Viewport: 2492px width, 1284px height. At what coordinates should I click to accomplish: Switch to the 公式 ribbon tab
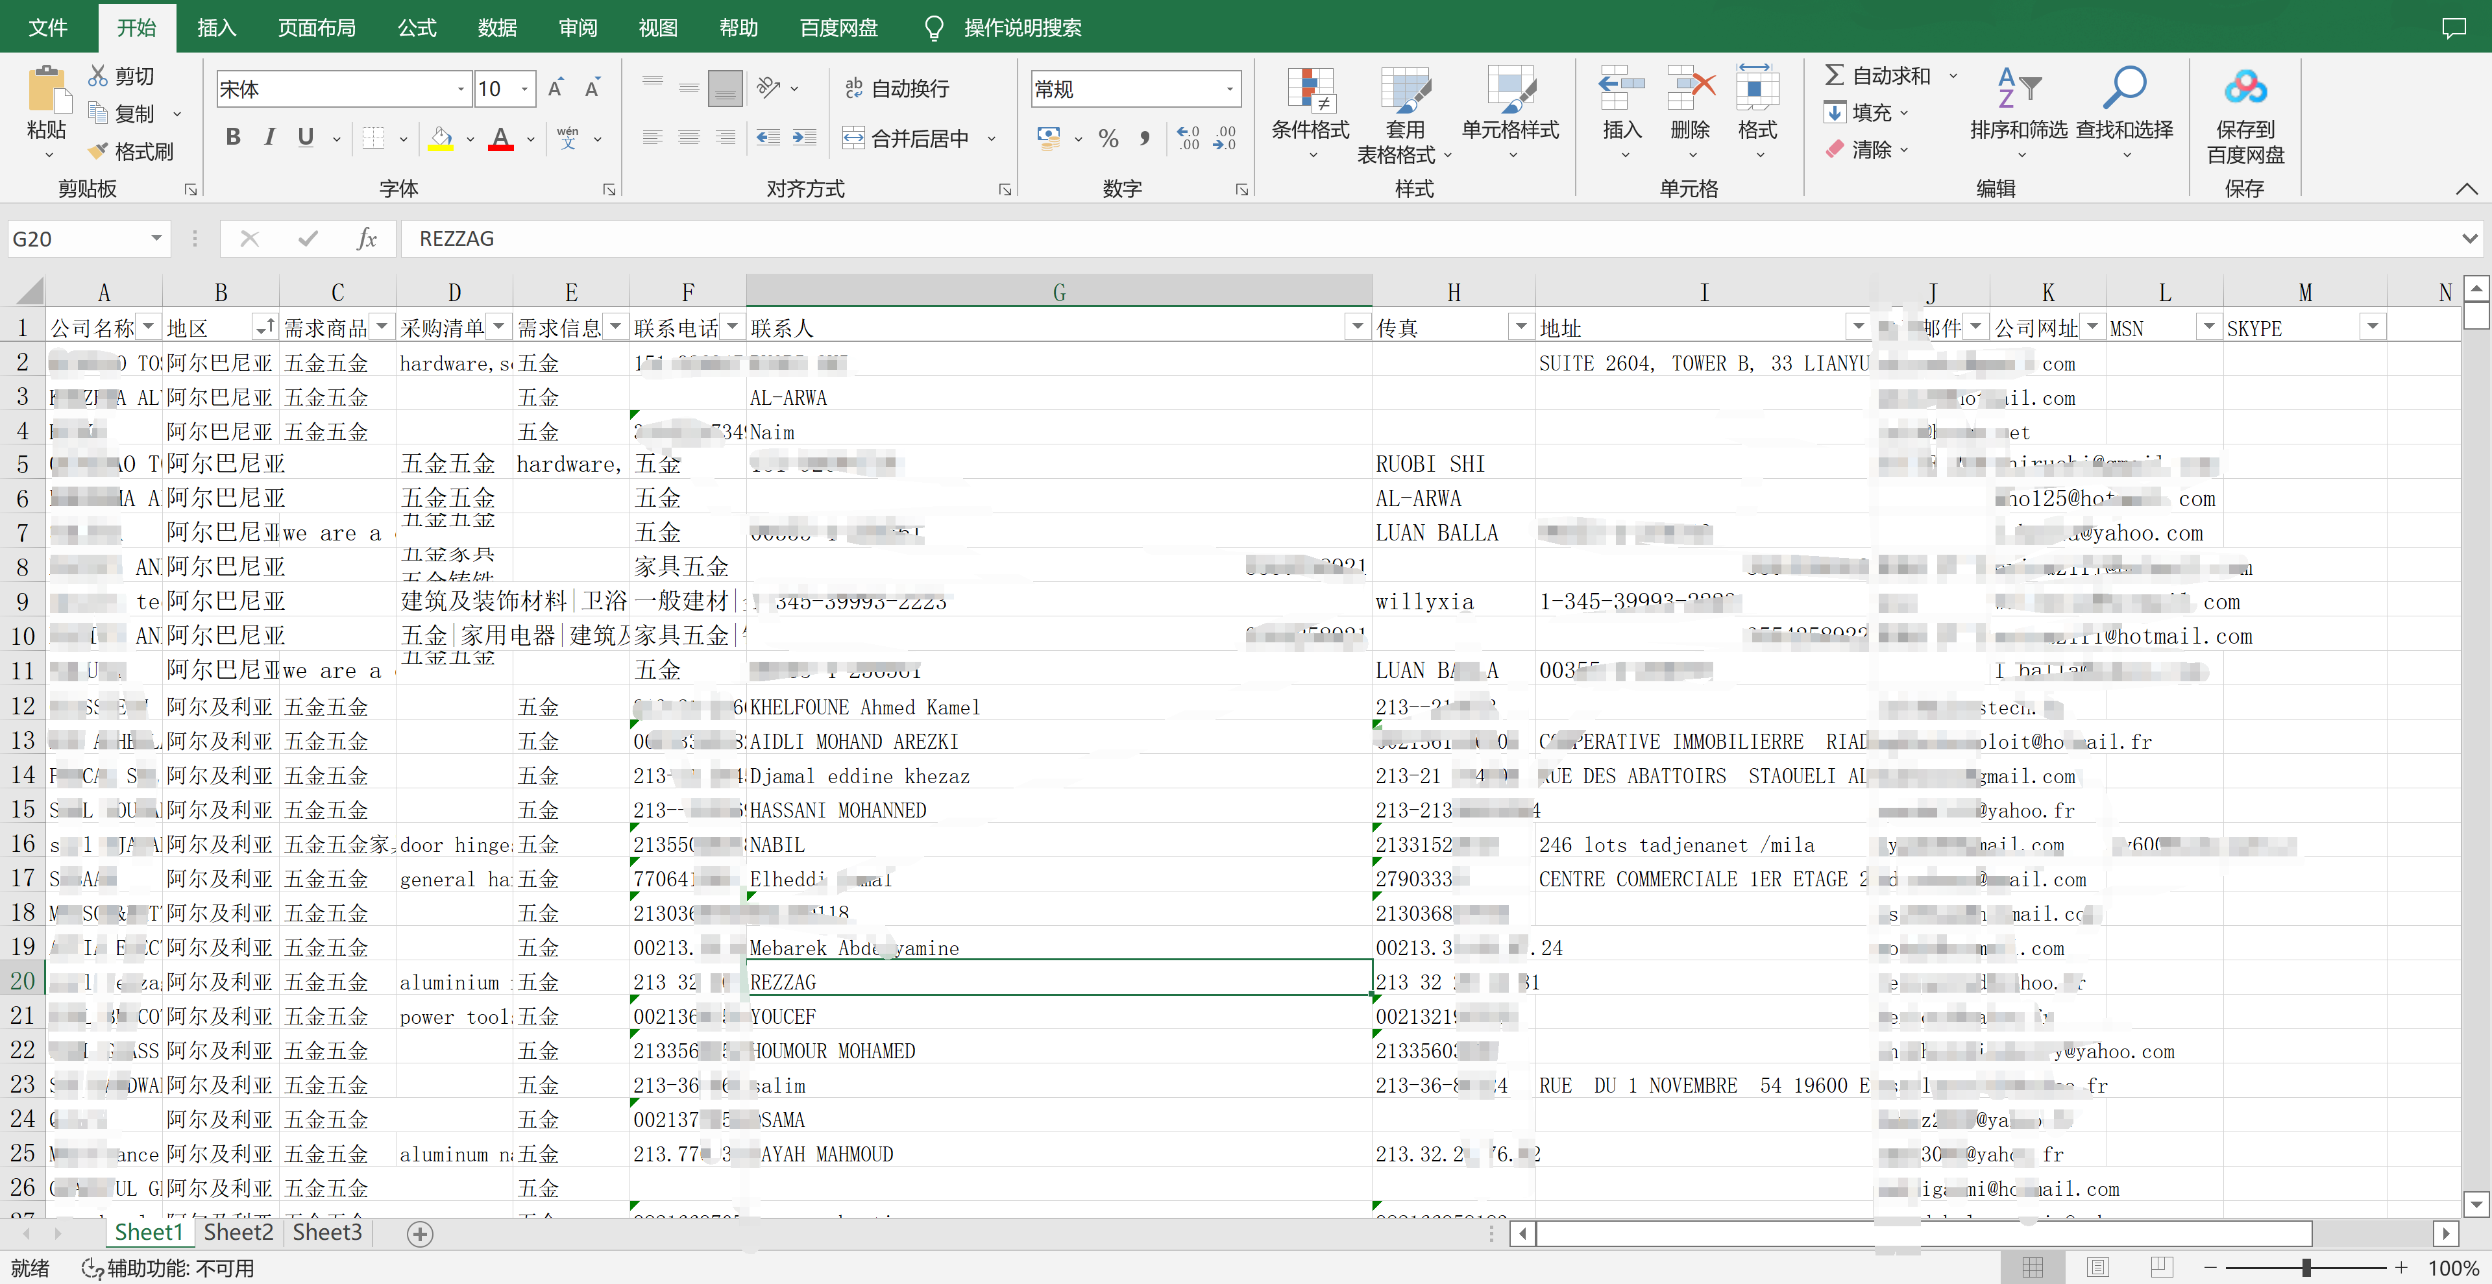tap(417, 27)
